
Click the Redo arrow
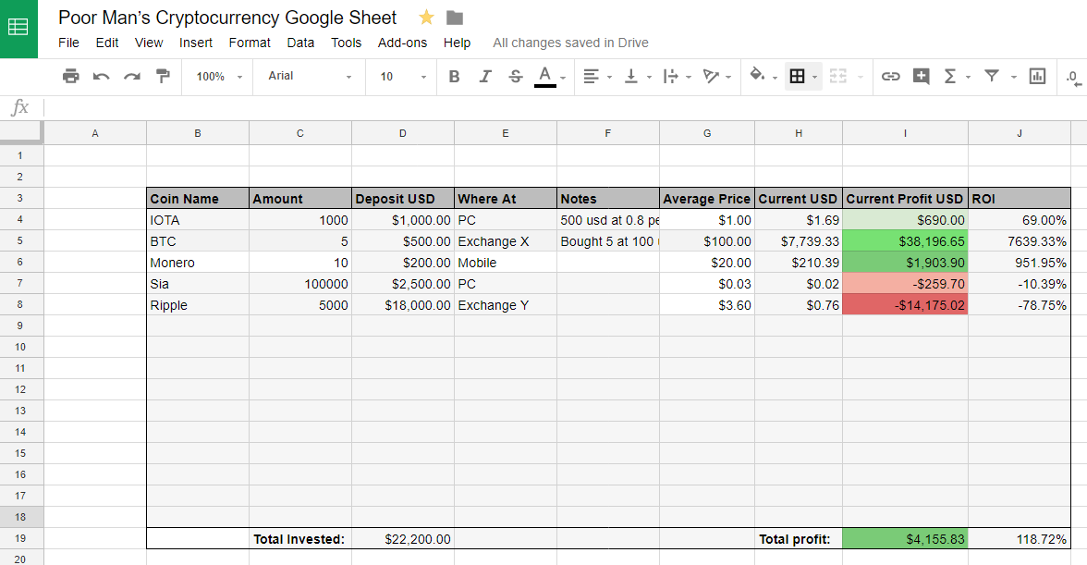tap(131, 76)
